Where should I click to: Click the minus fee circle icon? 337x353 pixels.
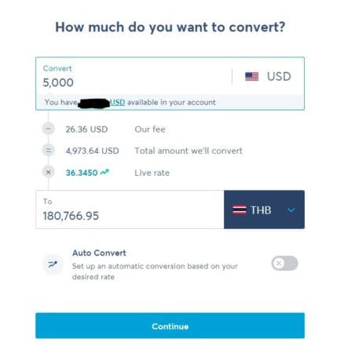(x=49, y=129)
